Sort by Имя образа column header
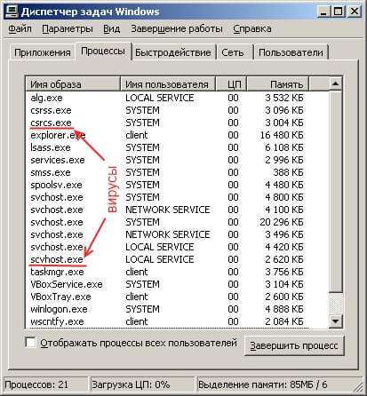 pos(73,84)
